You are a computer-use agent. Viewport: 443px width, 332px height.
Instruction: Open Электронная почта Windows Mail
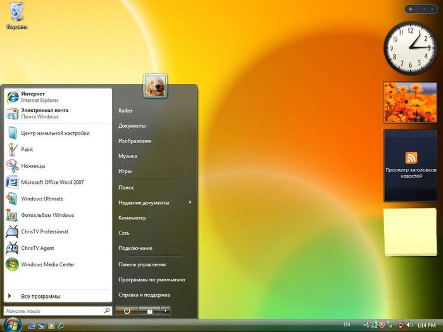point(43,113)
